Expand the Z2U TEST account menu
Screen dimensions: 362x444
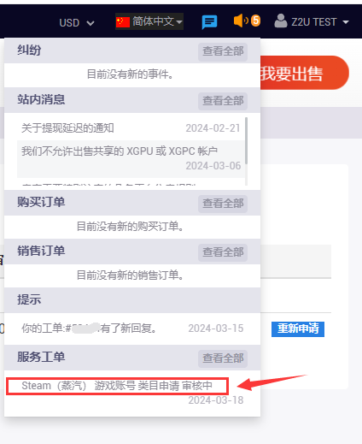click(x=312, y=21)
